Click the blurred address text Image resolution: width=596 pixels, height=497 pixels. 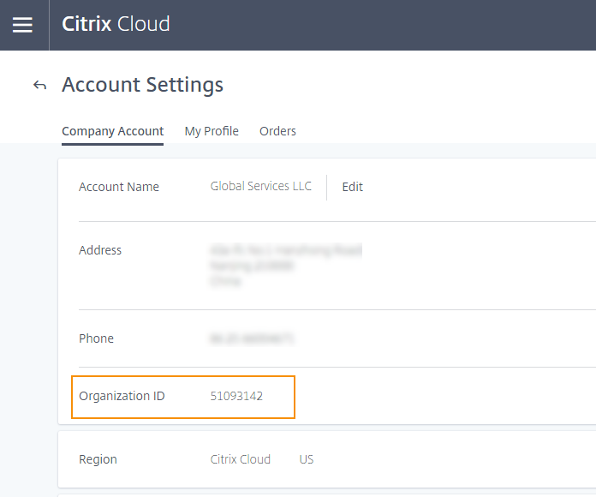tap(285, 265)
